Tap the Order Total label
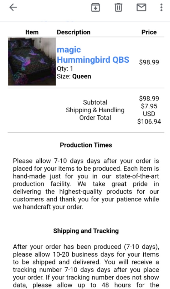Screen dimensions: 170x289 95,118
